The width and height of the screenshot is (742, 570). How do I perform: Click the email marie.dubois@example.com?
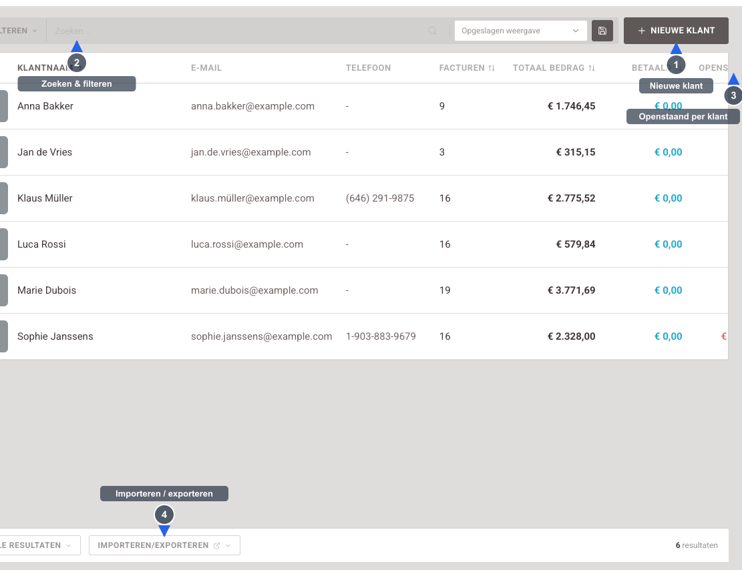[254, 290]
